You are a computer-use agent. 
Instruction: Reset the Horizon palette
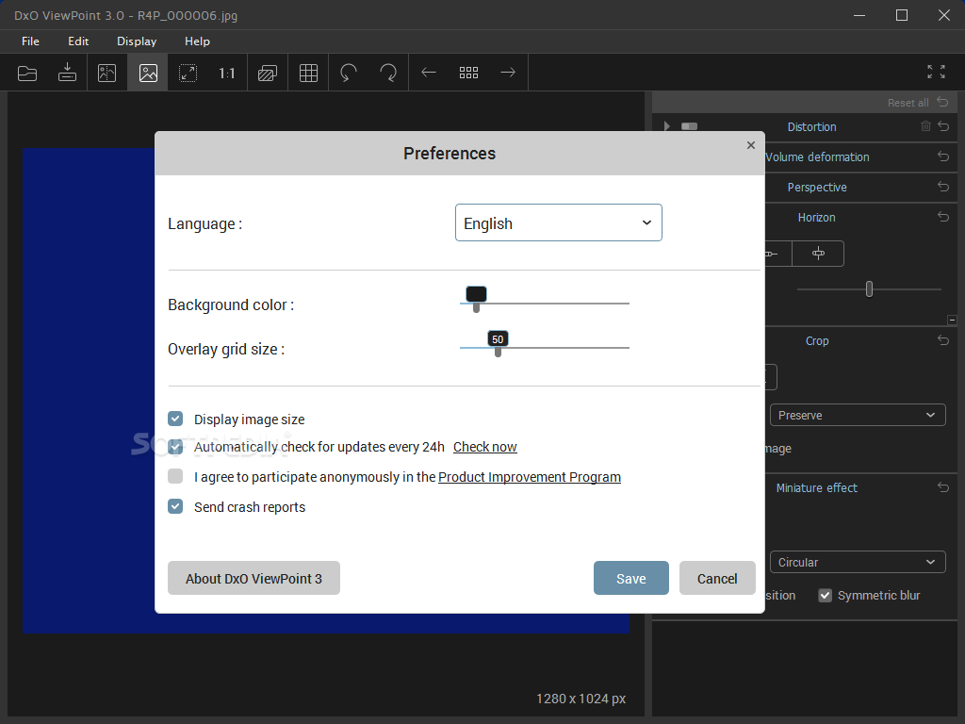click(943, 217)
